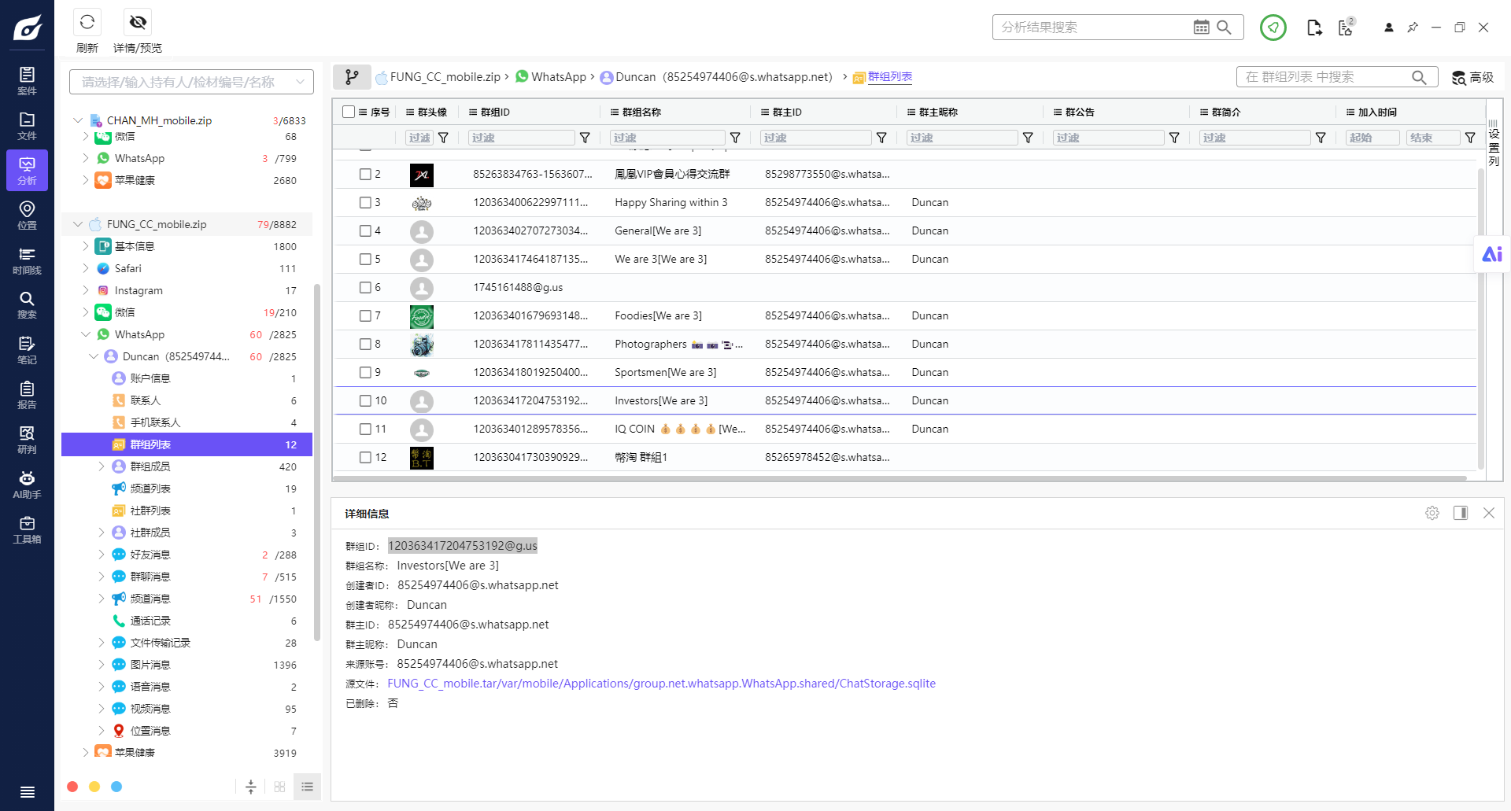Expand the 群组成员 tree node

pyautogui.click(x=102, y=466)
